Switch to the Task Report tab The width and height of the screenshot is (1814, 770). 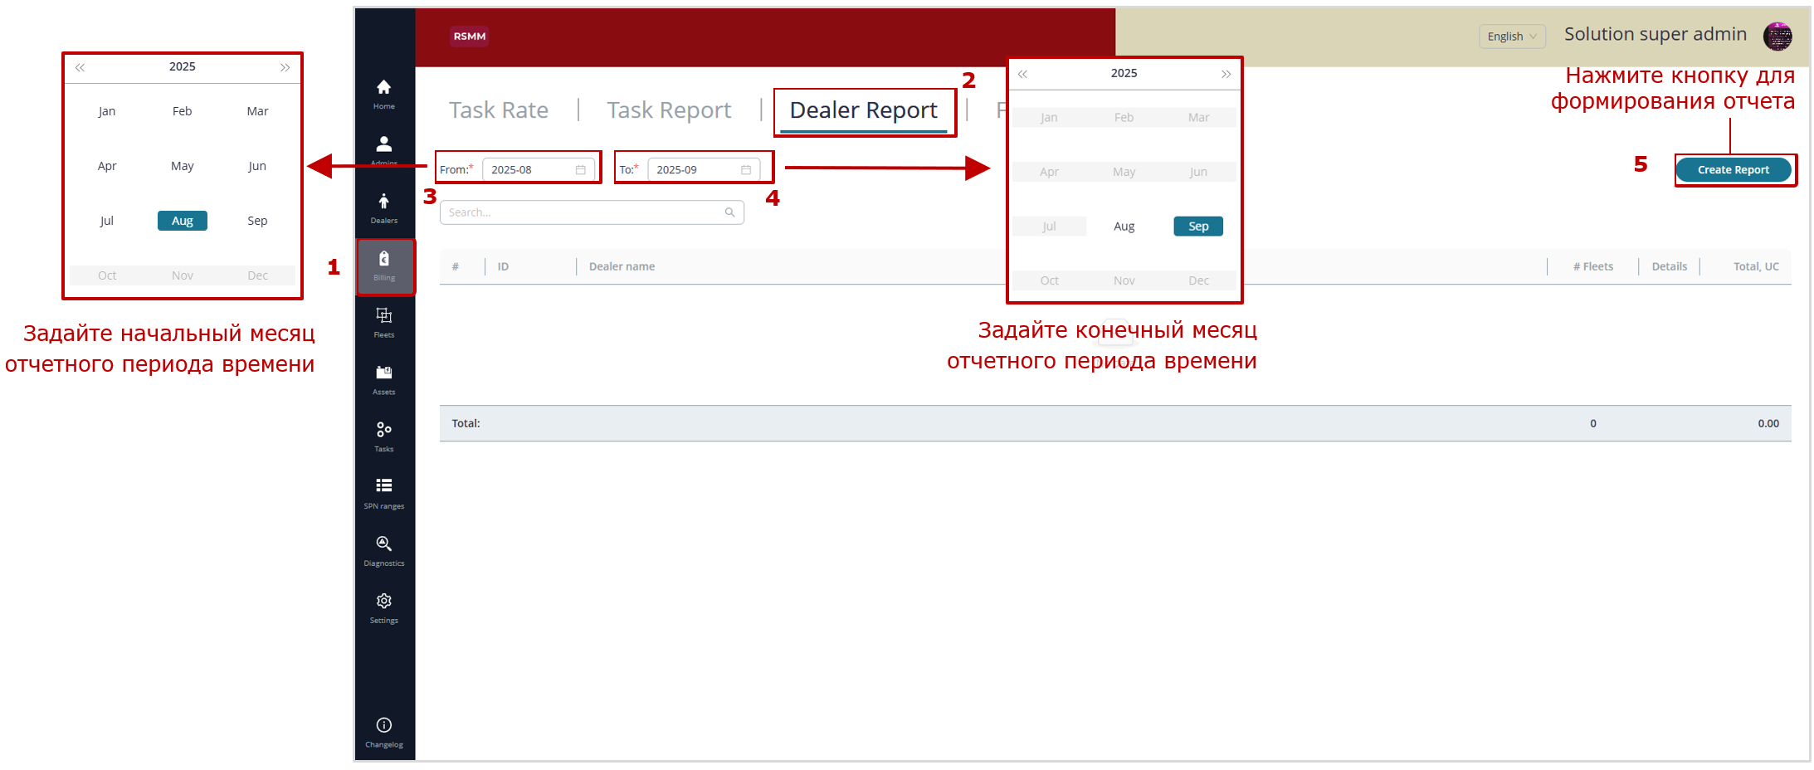[668, 110]
